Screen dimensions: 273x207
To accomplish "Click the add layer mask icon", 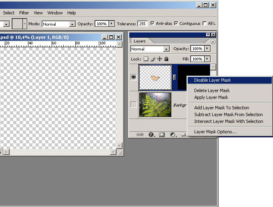I will pos(162,135).
